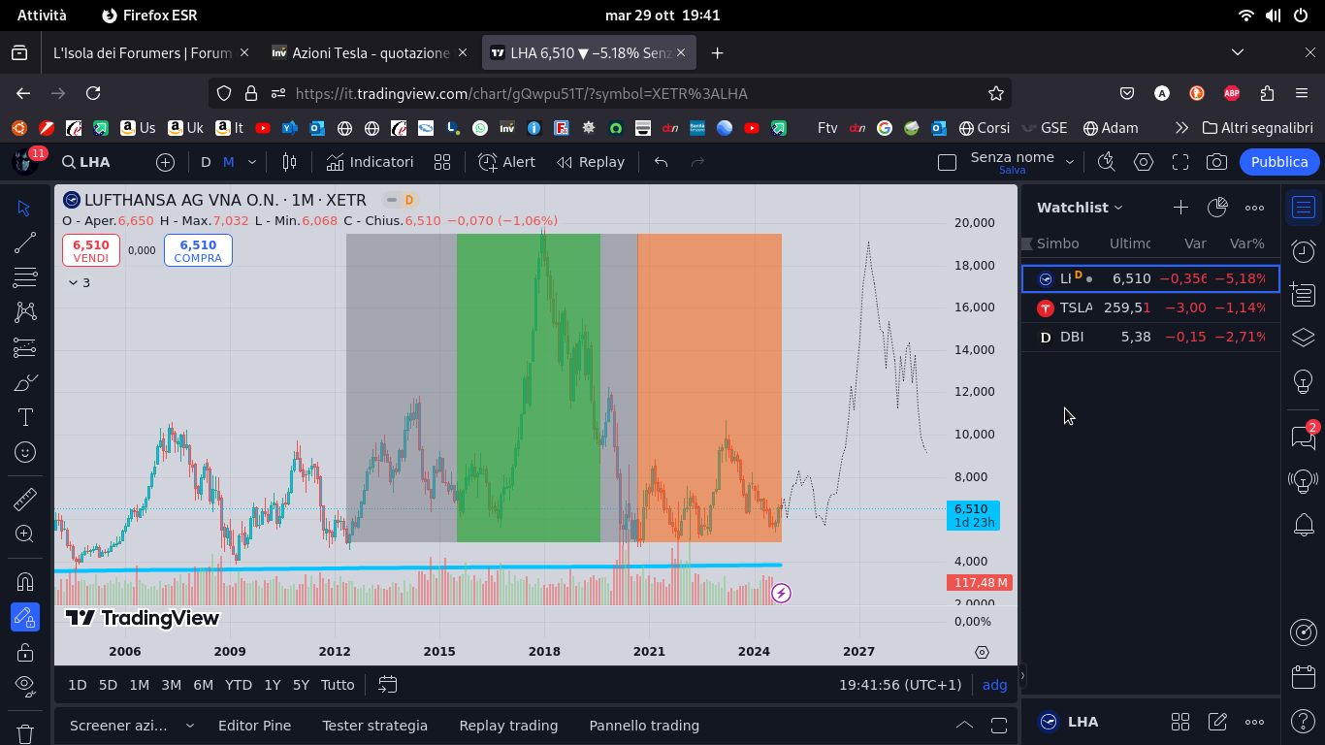Image resolution: width=1325 pixels, height=745 pixels.
Task: Activate the zoom in tool
Action: tap(25, 534)
